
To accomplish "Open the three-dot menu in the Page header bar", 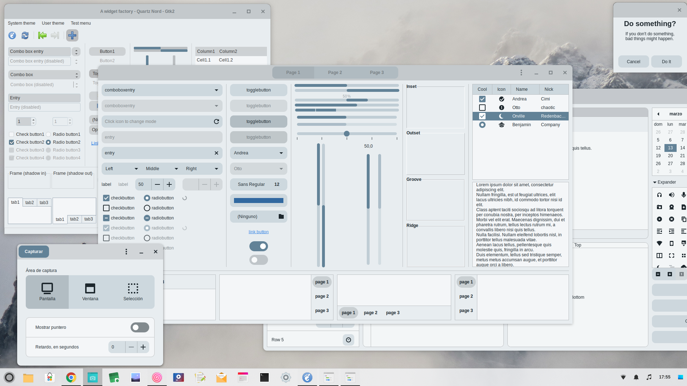I will 521,73.
